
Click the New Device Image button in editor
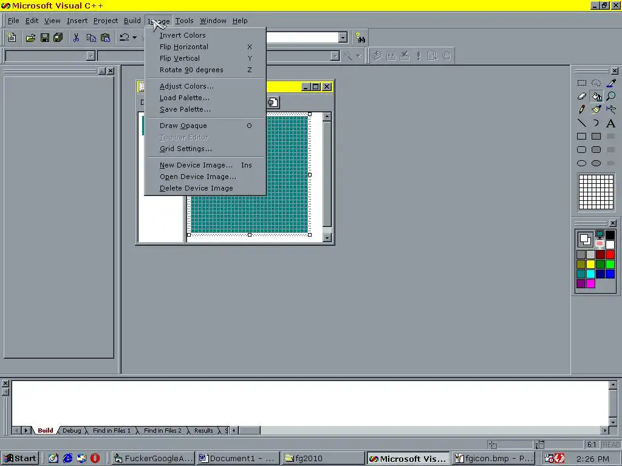(273, 103)
